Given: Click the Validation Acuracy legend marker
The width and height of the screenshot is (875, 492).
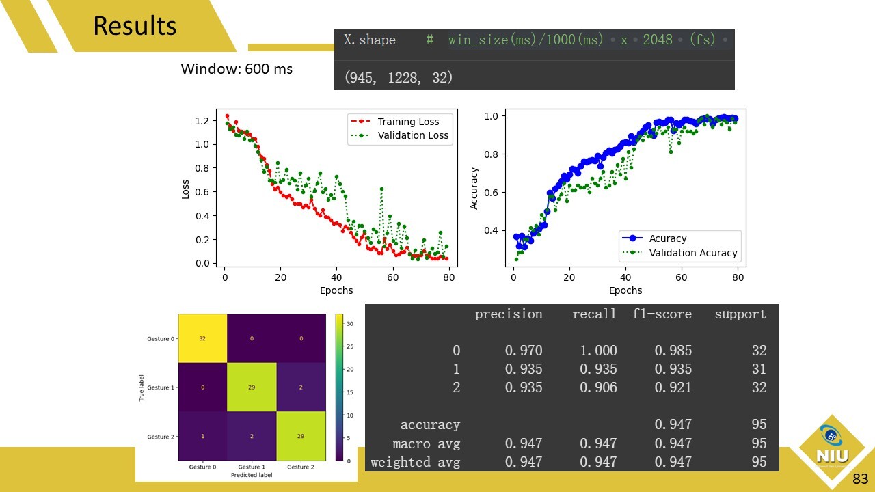Looking at the screenshot, I should 632,253.
